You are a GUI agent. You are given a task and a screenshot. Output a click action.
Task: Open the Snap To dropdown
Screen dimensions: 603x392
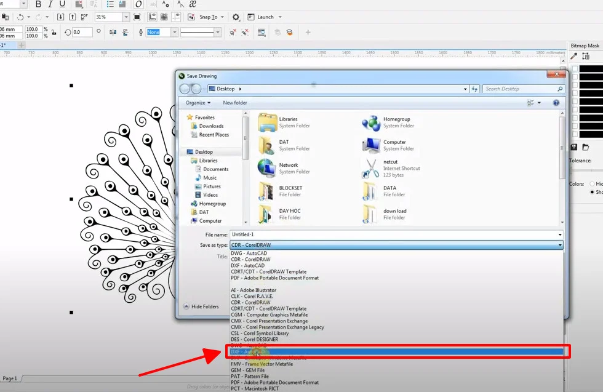coord(222,17)
